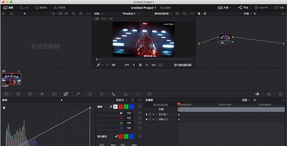This screenshot has height=146, width=287.
Task: Toggle the Y luminance channel button
Action: click(115, 107)
